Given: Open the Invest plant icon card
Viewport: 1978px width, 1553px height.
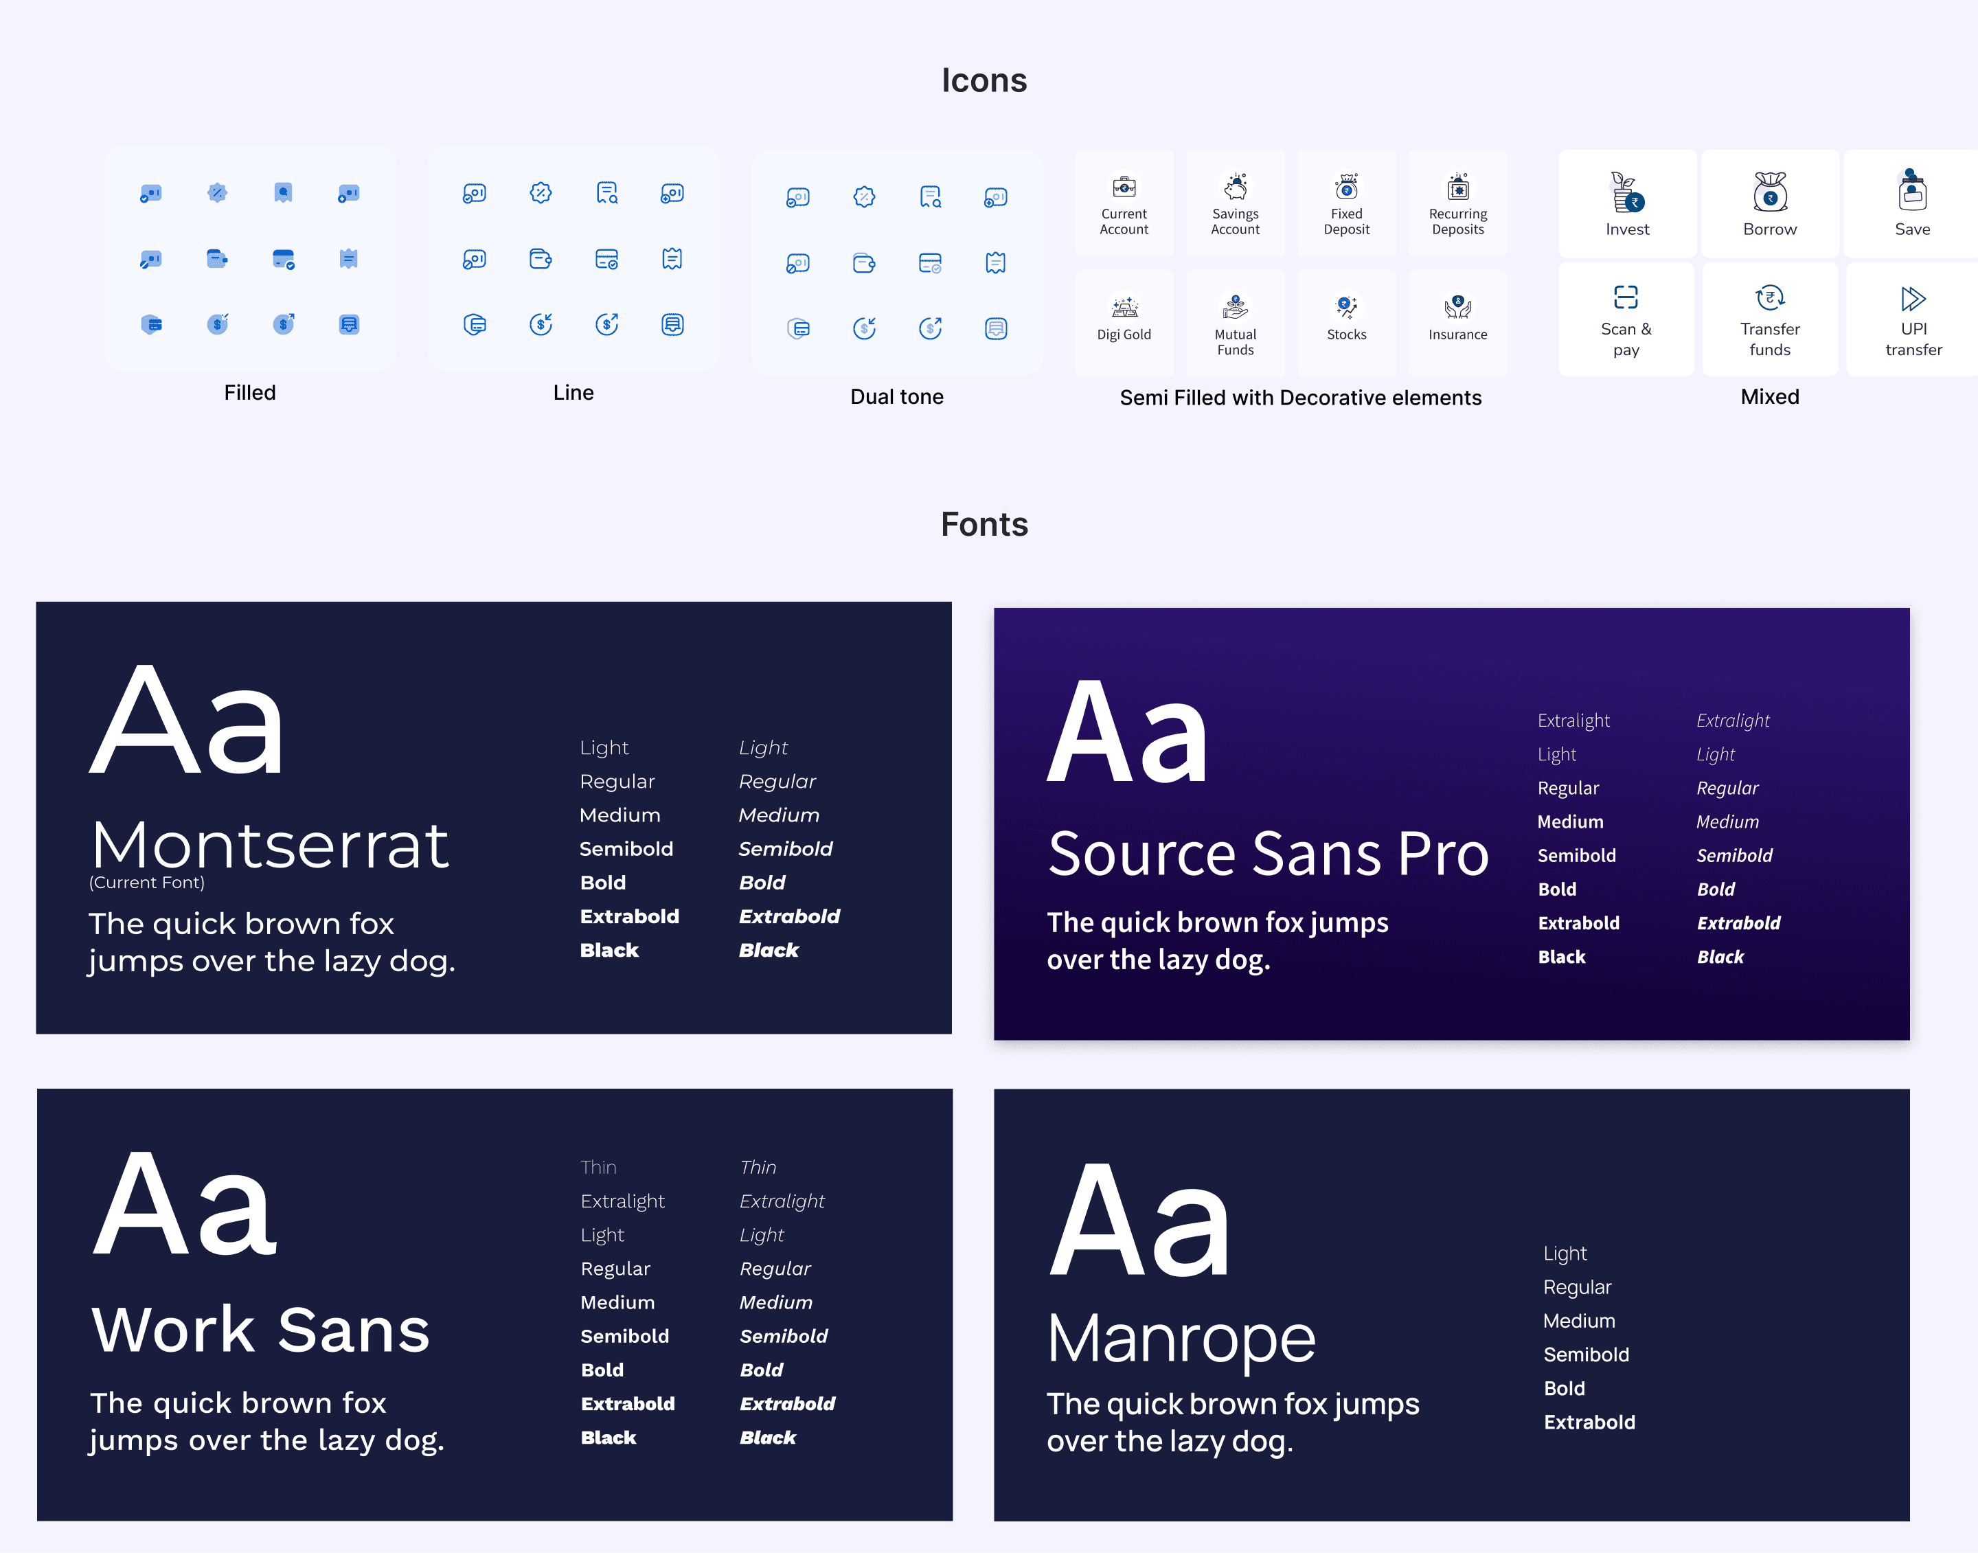Looking at the screenshot, I should [x=1626, y=204].
